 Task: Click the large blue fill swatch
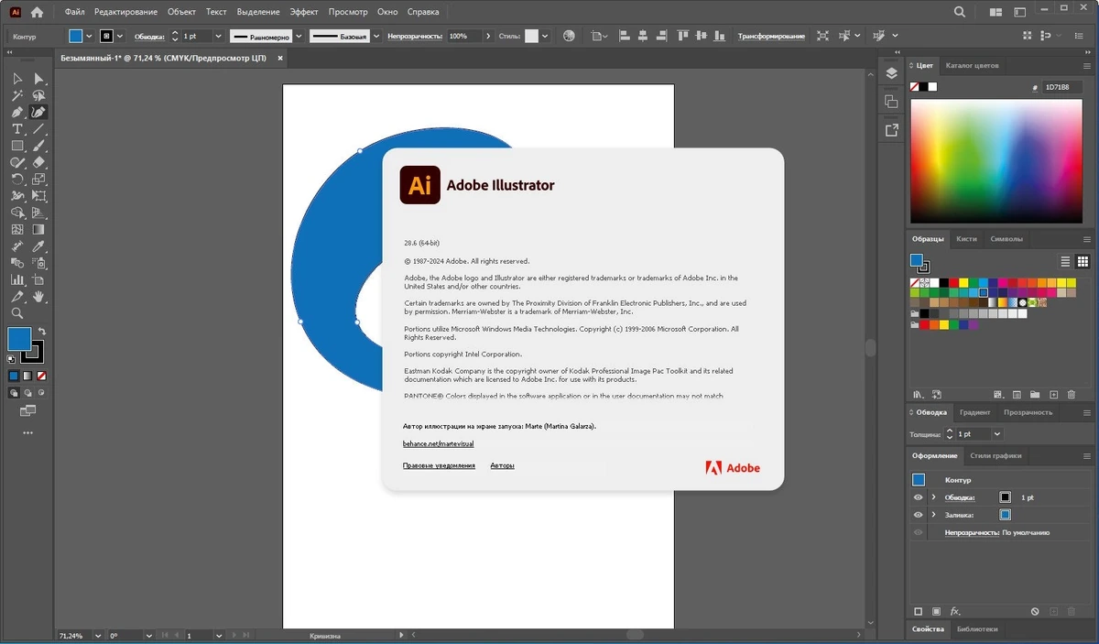tap(19, 339)
